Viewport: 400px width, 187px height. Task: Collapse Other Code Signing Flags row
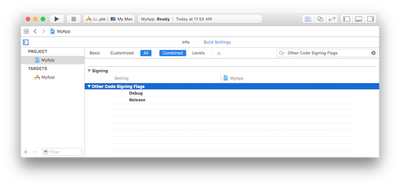click(x=89, y=87)
